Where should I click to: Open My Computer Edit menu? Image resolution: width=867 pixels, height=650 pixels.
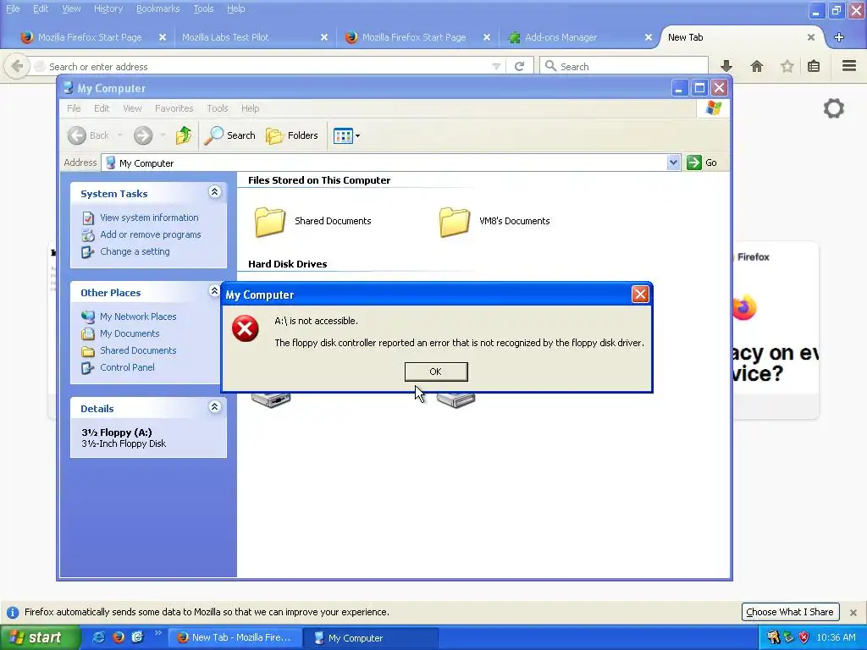click(x=102, y=108)
